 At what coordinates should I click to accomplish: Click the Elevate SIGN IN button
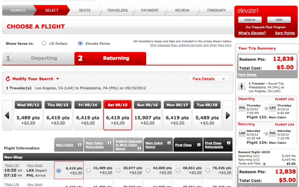point(250,20)
